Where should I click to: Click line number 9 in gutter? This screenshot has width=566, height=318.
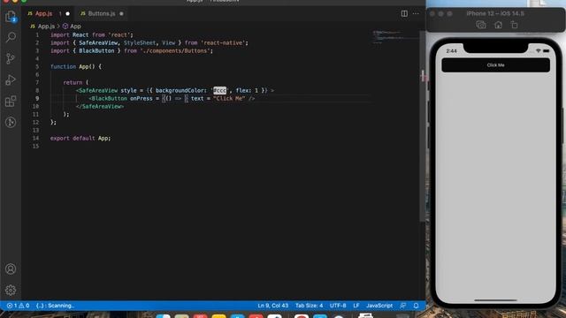pyautogui.click(x=37, y=98)
